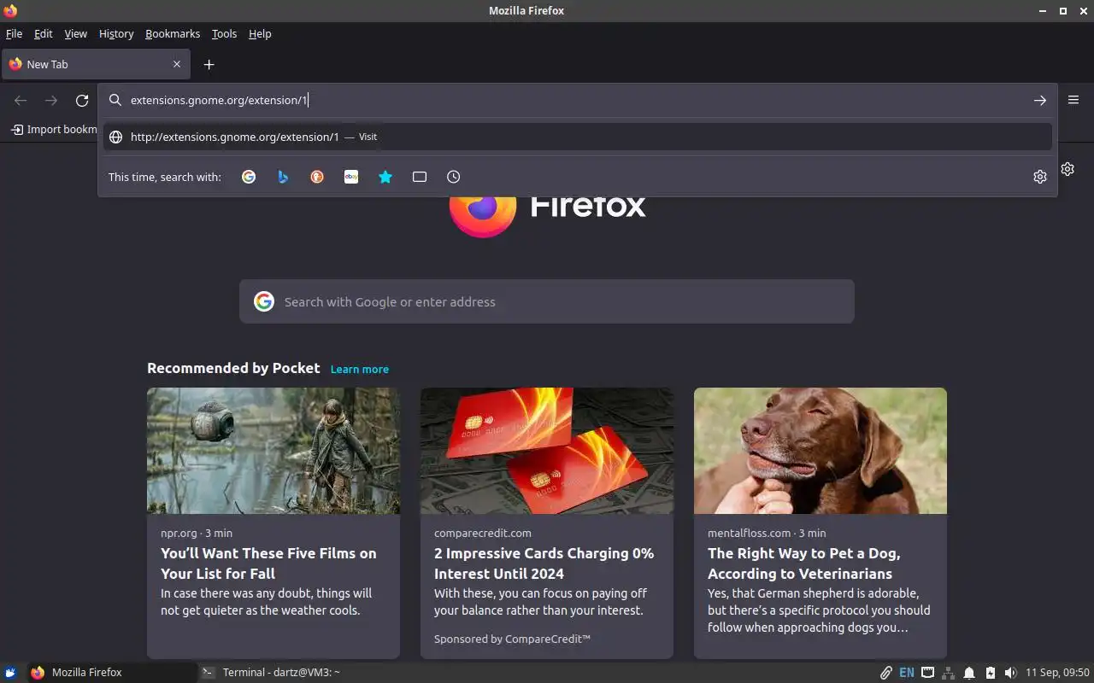1094x683 pixels.
Task: Open the Help menu
Action: [x=260, y=33]
